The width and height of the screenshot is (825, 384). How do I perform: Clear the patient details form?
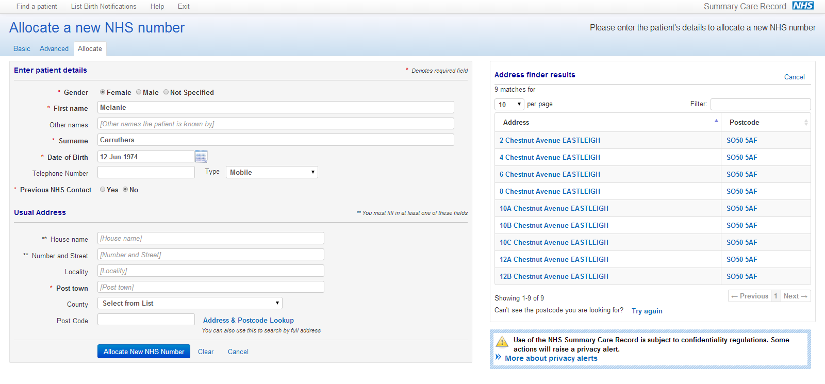tap(206, 352)
